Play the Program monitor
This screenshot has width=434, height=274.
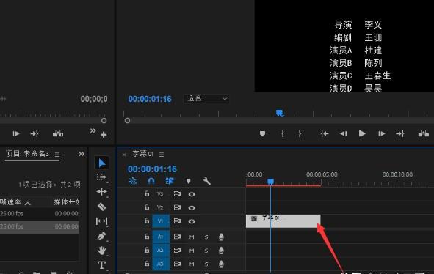point(362,133)
